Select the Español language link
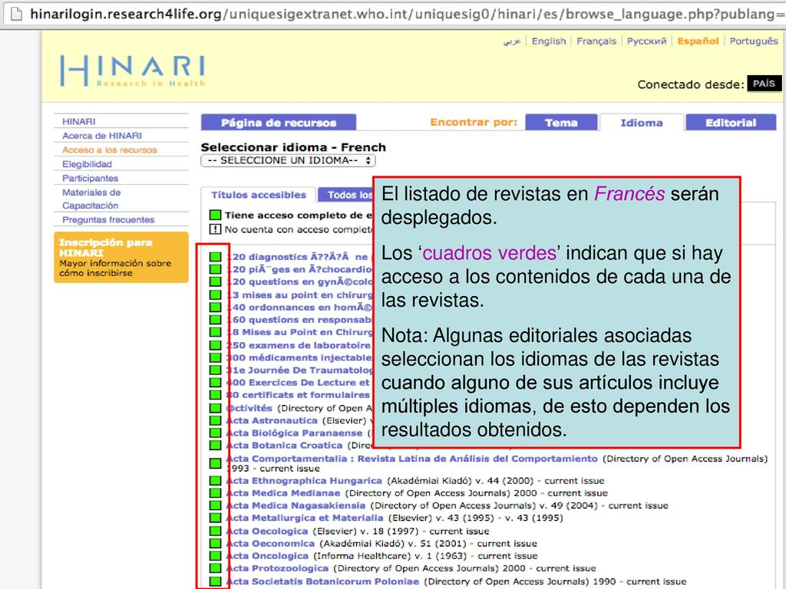The width and height of the screenshot is (786, 589). 698,41
